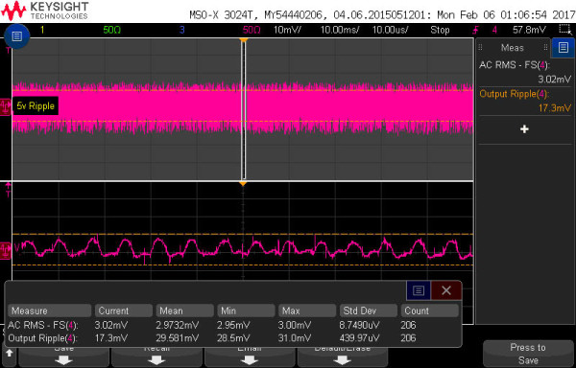Toggle channel 1 indicator
The height and width of the screenshot is (368, 576).
pos(42,30)
